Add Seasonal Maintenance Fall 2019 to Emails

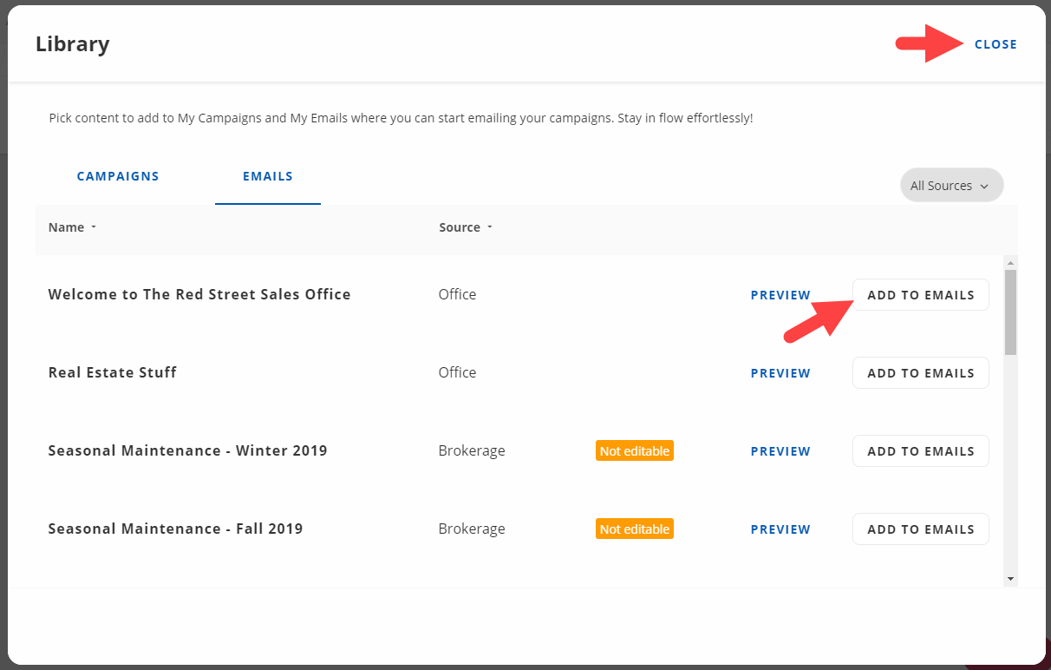(920, 529)
